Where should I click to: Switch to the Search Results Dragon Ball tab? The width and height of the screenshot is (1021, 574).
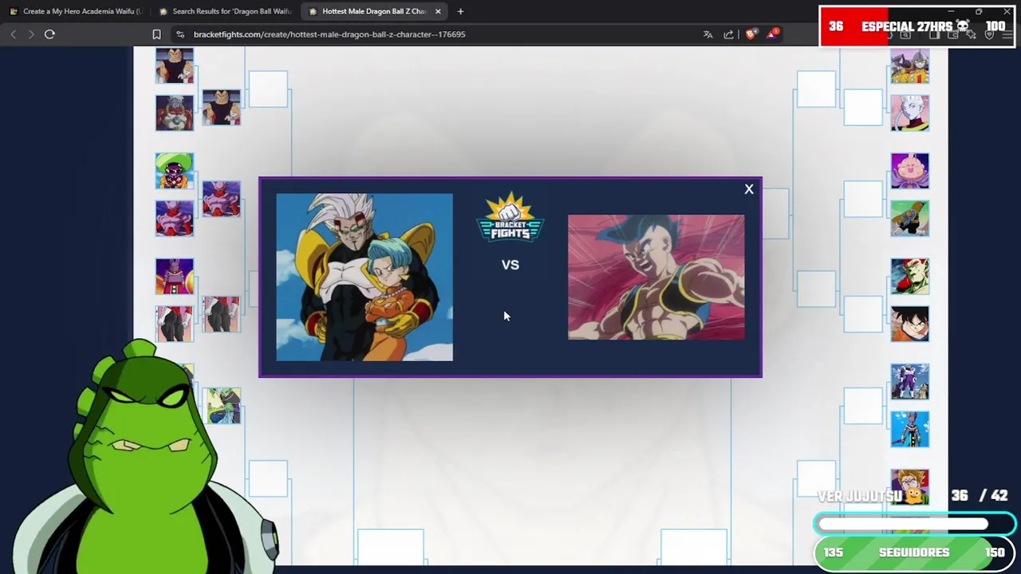(224, 11)
